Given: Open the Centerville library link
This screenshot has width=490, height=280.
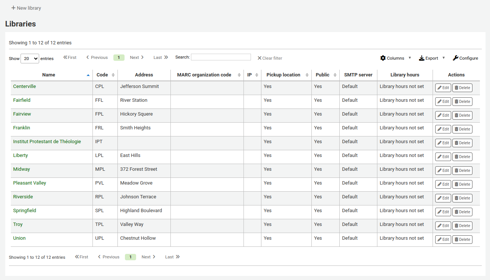Looking at the screenshot, I should 25,86.
